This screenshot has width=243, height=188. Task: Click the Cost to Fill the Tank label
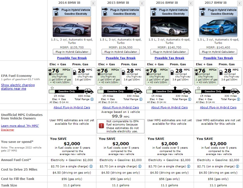click(x=18, y=179)
